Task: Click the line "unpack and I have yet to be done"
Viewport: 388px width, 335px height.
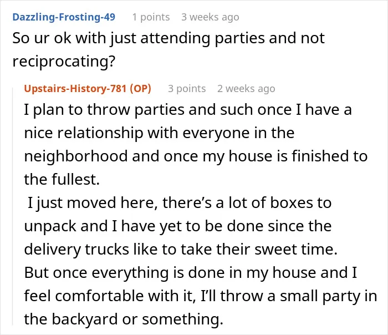Action: 178,226
